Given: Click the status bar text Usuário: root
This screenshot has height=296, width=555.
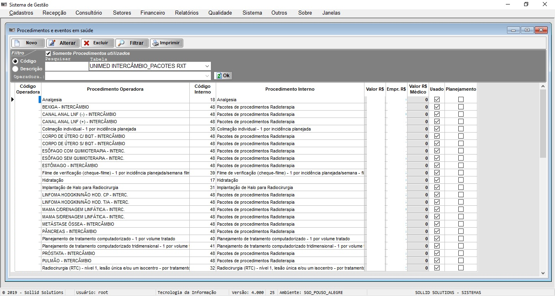Looking at the screenshot, I should (93, 292).
